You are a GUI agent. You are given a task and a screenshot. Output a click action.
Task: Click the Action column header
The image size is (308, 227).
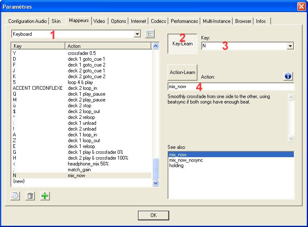108,46
